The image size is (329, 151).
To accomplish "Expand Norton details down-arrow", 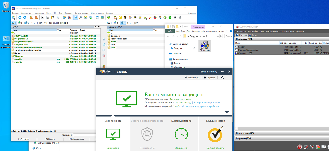I will (227, 112).
